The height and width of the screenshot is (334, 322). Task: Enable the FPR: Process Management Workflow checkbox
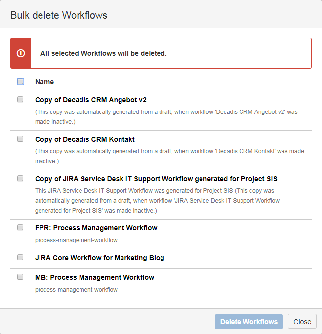(20, 227)
